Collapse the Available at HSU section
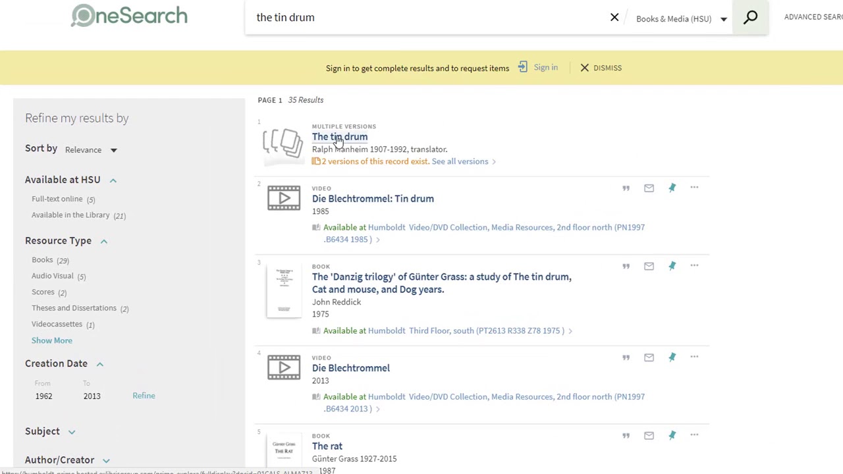843x474 pixels. coord(113,180)
